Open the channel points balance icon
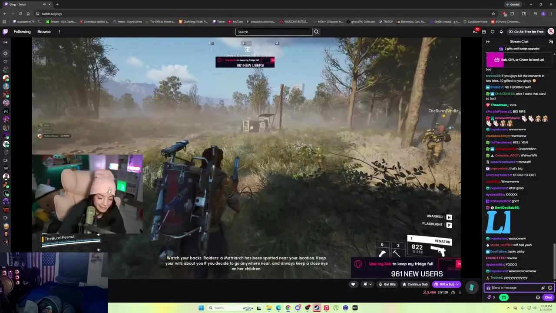This screenshot has height=313, width=556. [x=491, y=297]
